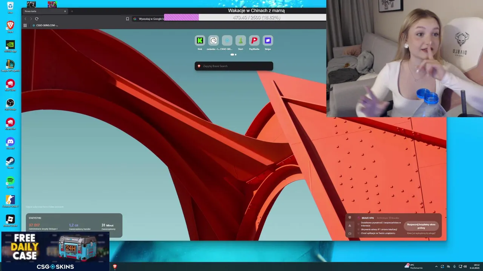Open CSGO-SKINS.COM bookmark
The height and width of the screenshot is (271, 483).
(x=45, y=25)
